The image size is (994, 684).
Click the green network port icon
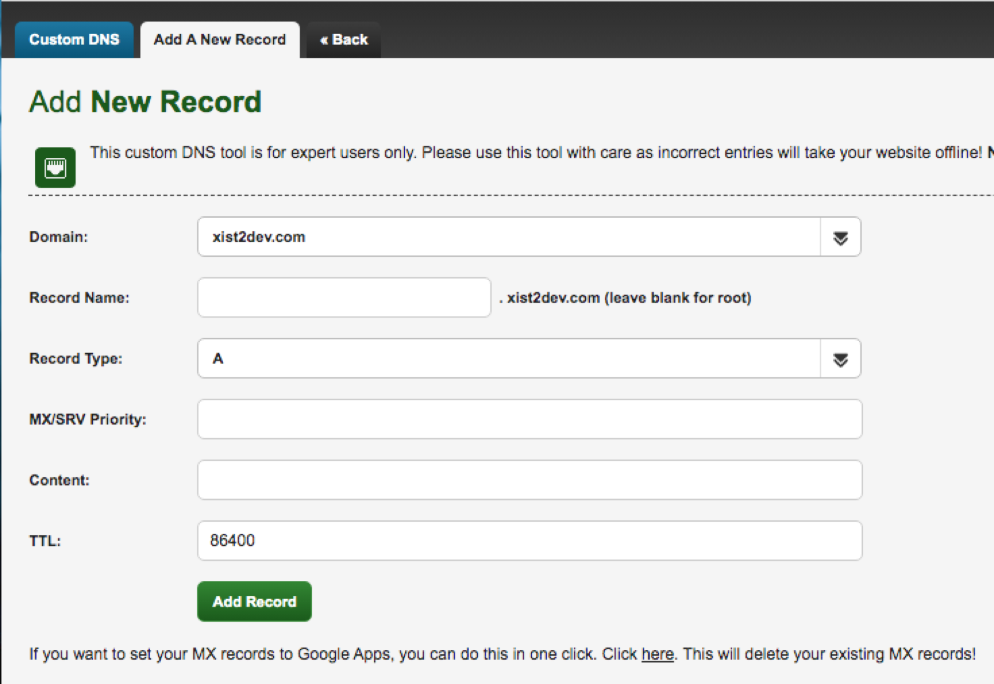tap(55, 167)
